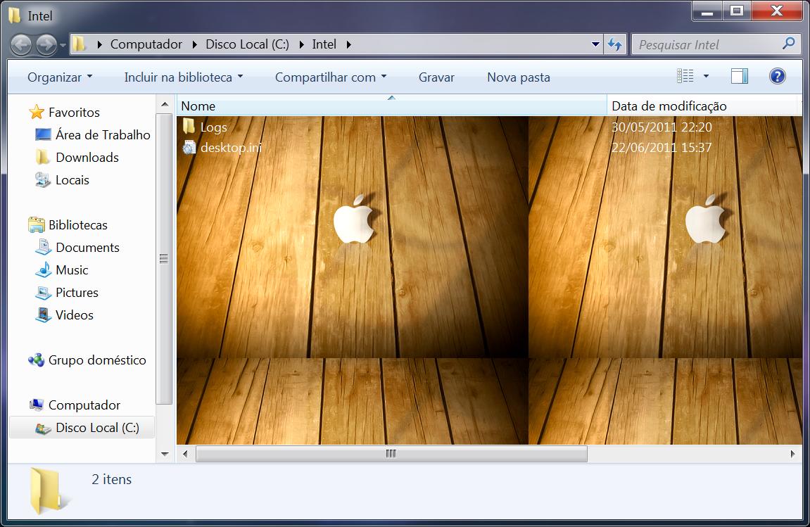810x527 pixels.
Task: Expand the arrow after Computador in breadcrumb
Action: coord(194,45)
